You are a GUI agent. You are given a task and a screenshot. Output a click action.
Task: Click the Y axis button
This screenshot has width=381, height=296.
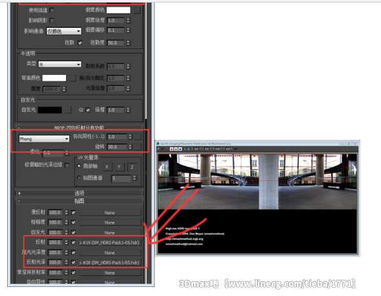pos(119,167)
